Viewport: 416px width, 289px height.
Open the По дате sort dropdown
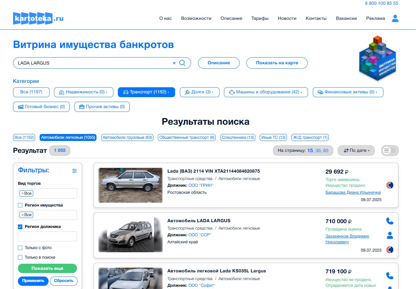coord(356,151)
